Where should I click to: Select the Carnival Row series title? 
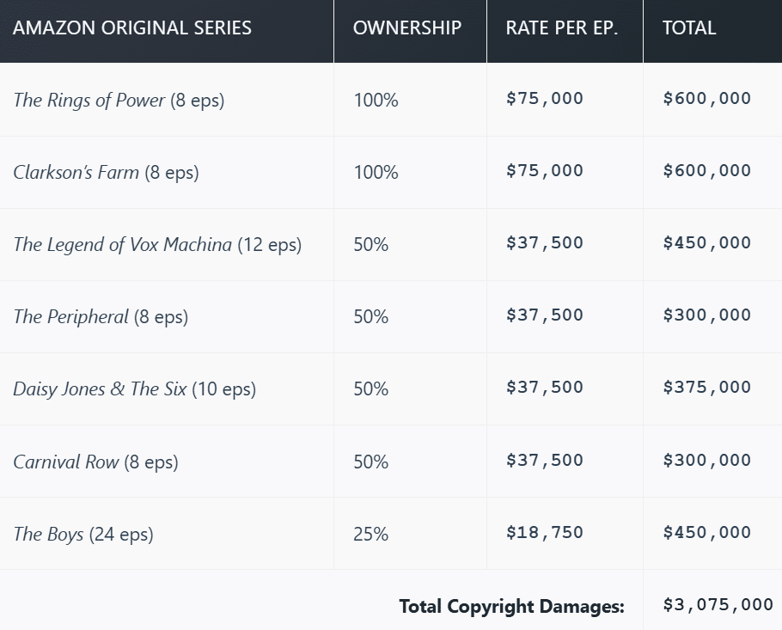(66, 462)
